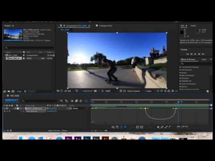Screen dimensions: 215x161
Task: Open Composition Mini-Flowchart in timeline
Action: coord(61,101)
